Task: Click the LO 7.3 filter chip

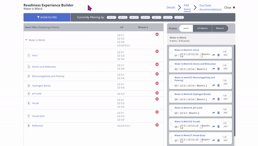Action: point(179,17)
